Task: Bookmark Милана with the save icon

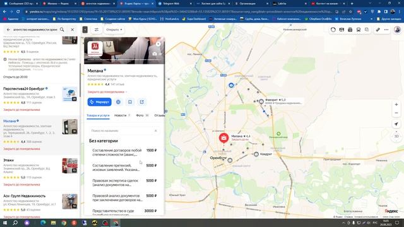Action: (130, 102)
